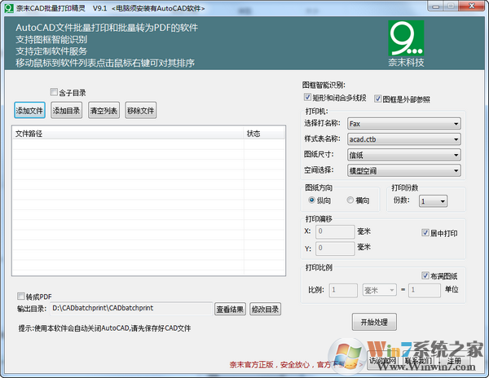This screenshot has height=378, width=489.
Task: Toggle 图框是外部参照 checkbox
Action: pos(378,99)
